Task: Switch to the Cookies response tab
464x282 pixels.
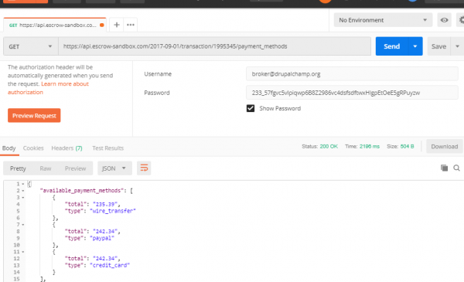Action: tap(33, 148)
